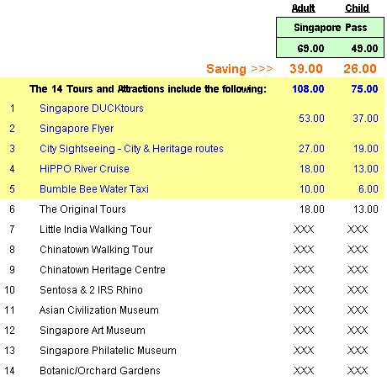This screenshot has width=387, height=381.
Task: Click the Child column header
Action: click(x=358, y=8)
